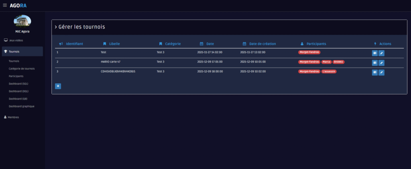Open Dashboard graphique page

tap(21, 106)
